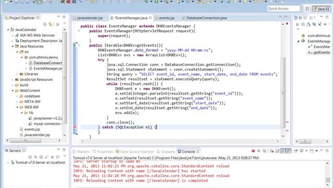The width and height of the screenshot is (334, 188).
Task: Select Tomcat v7.0 Server at localhost
Action: [38, 162]
